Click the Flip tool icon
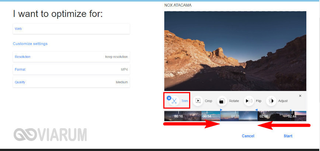 tap(249, 101)
